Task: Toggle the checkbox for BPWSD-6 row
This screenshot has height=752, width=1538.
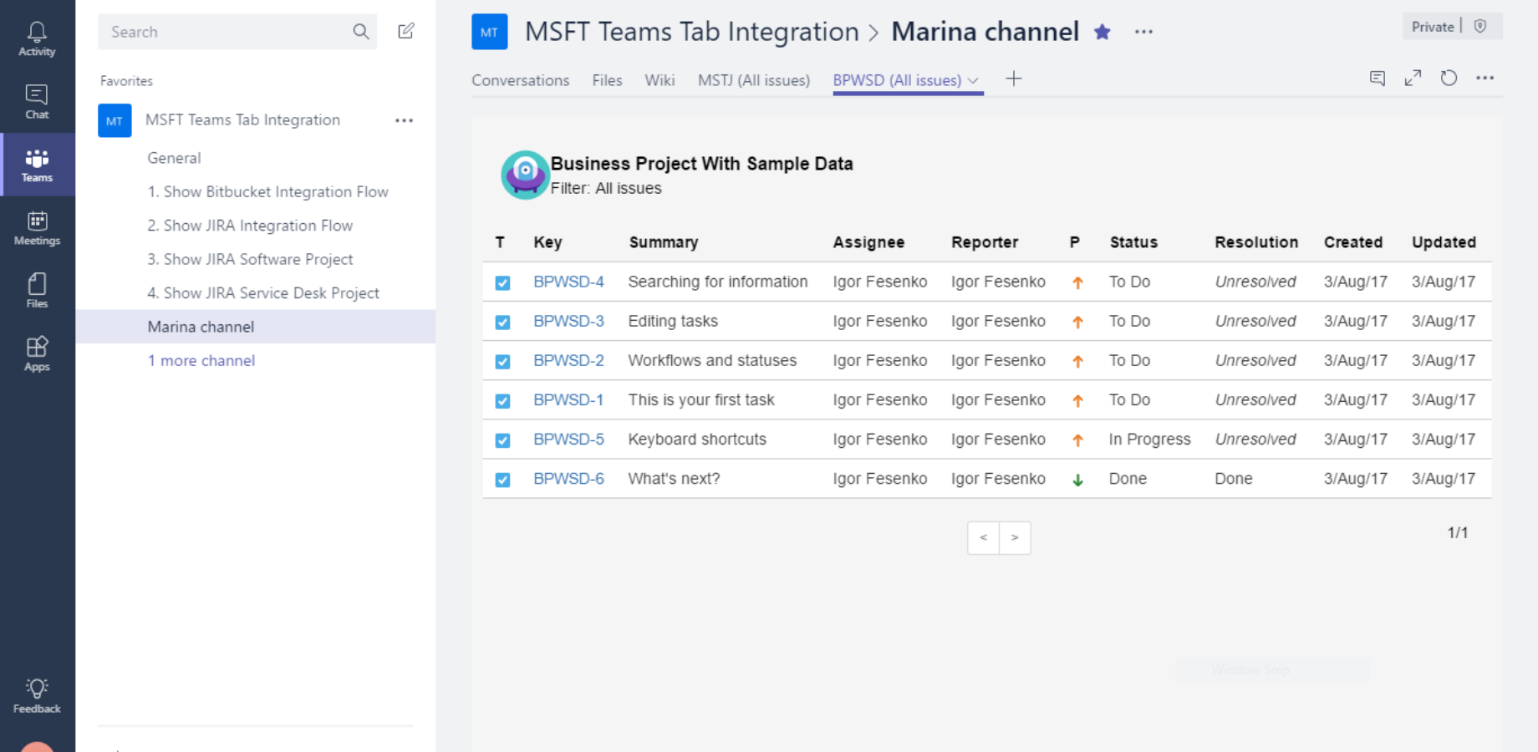Action: point(502,480)
